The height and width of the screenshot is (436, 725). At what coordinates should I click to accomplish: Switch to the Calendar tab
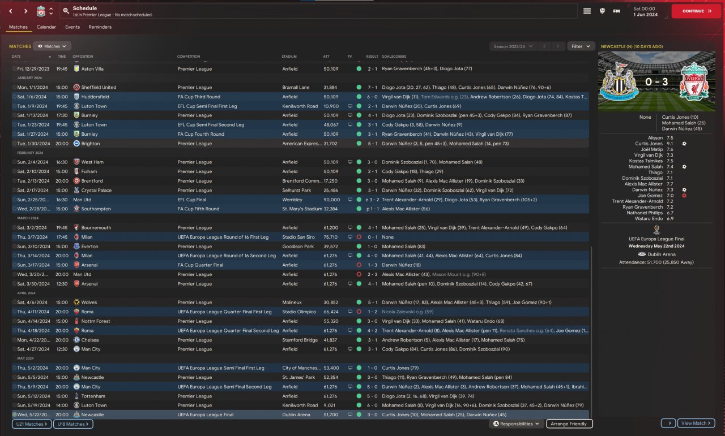point(46,27)
